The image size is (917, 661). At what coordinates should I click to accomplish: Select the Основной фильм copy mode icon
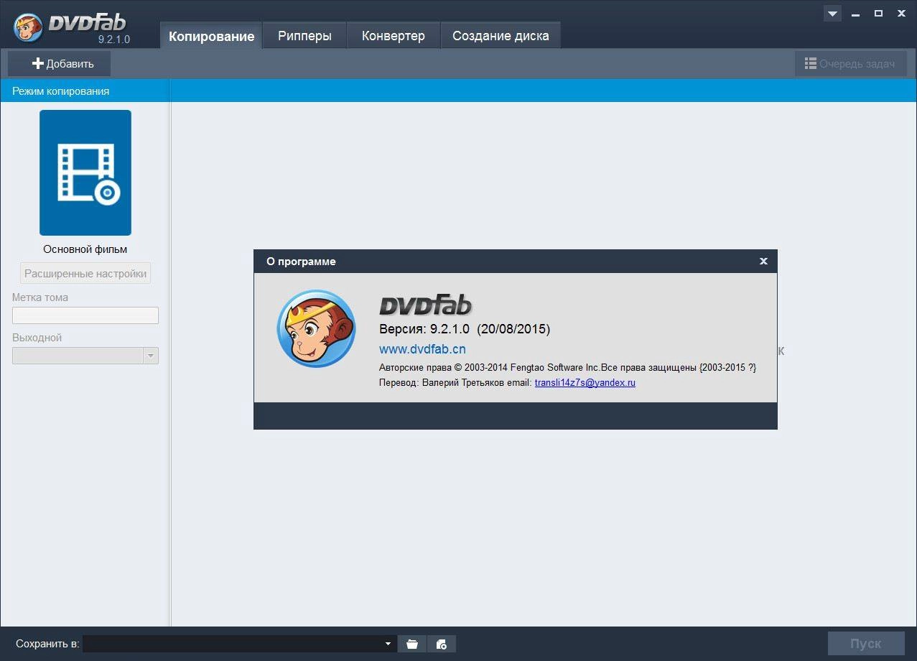tap(85, 172)
